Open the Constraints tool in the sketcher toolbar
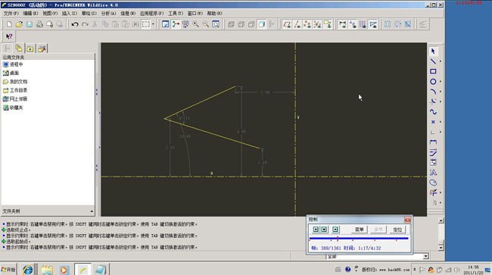Image resolution: width=492 pixels, height=275 pixels. (433, 162)
